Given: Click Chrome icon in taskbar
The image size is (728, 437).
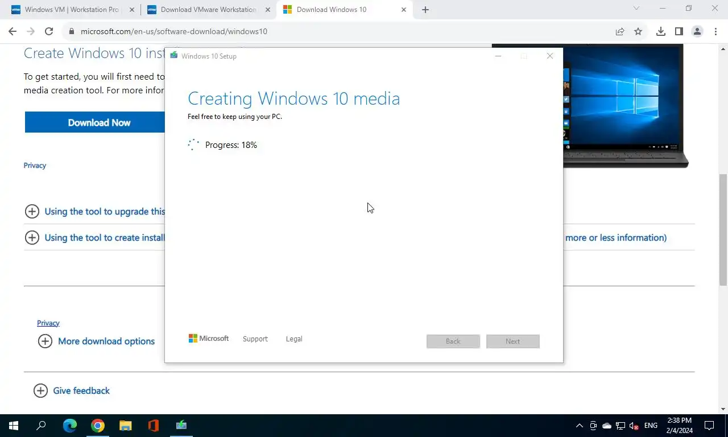Looking at the screenshot, I should pyautogui.click(x=98, y=426).
